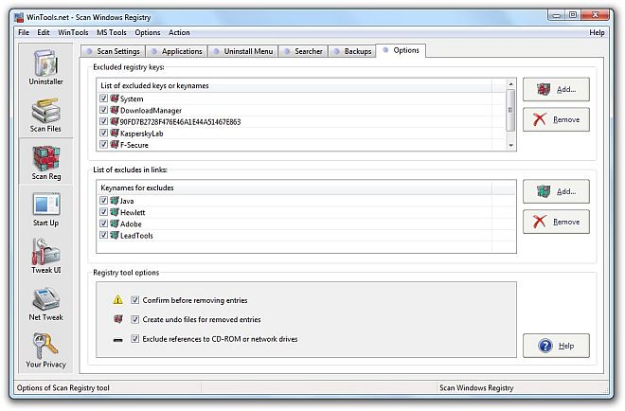Open the Options menu in menu bar
Viewport: 625px width, 411px height.
point(147,33)
